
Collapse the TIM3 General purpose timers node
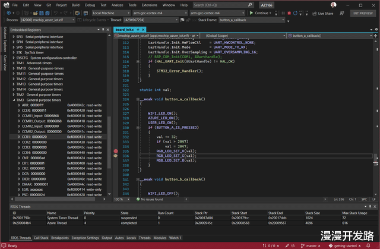[x=14, y=100]
